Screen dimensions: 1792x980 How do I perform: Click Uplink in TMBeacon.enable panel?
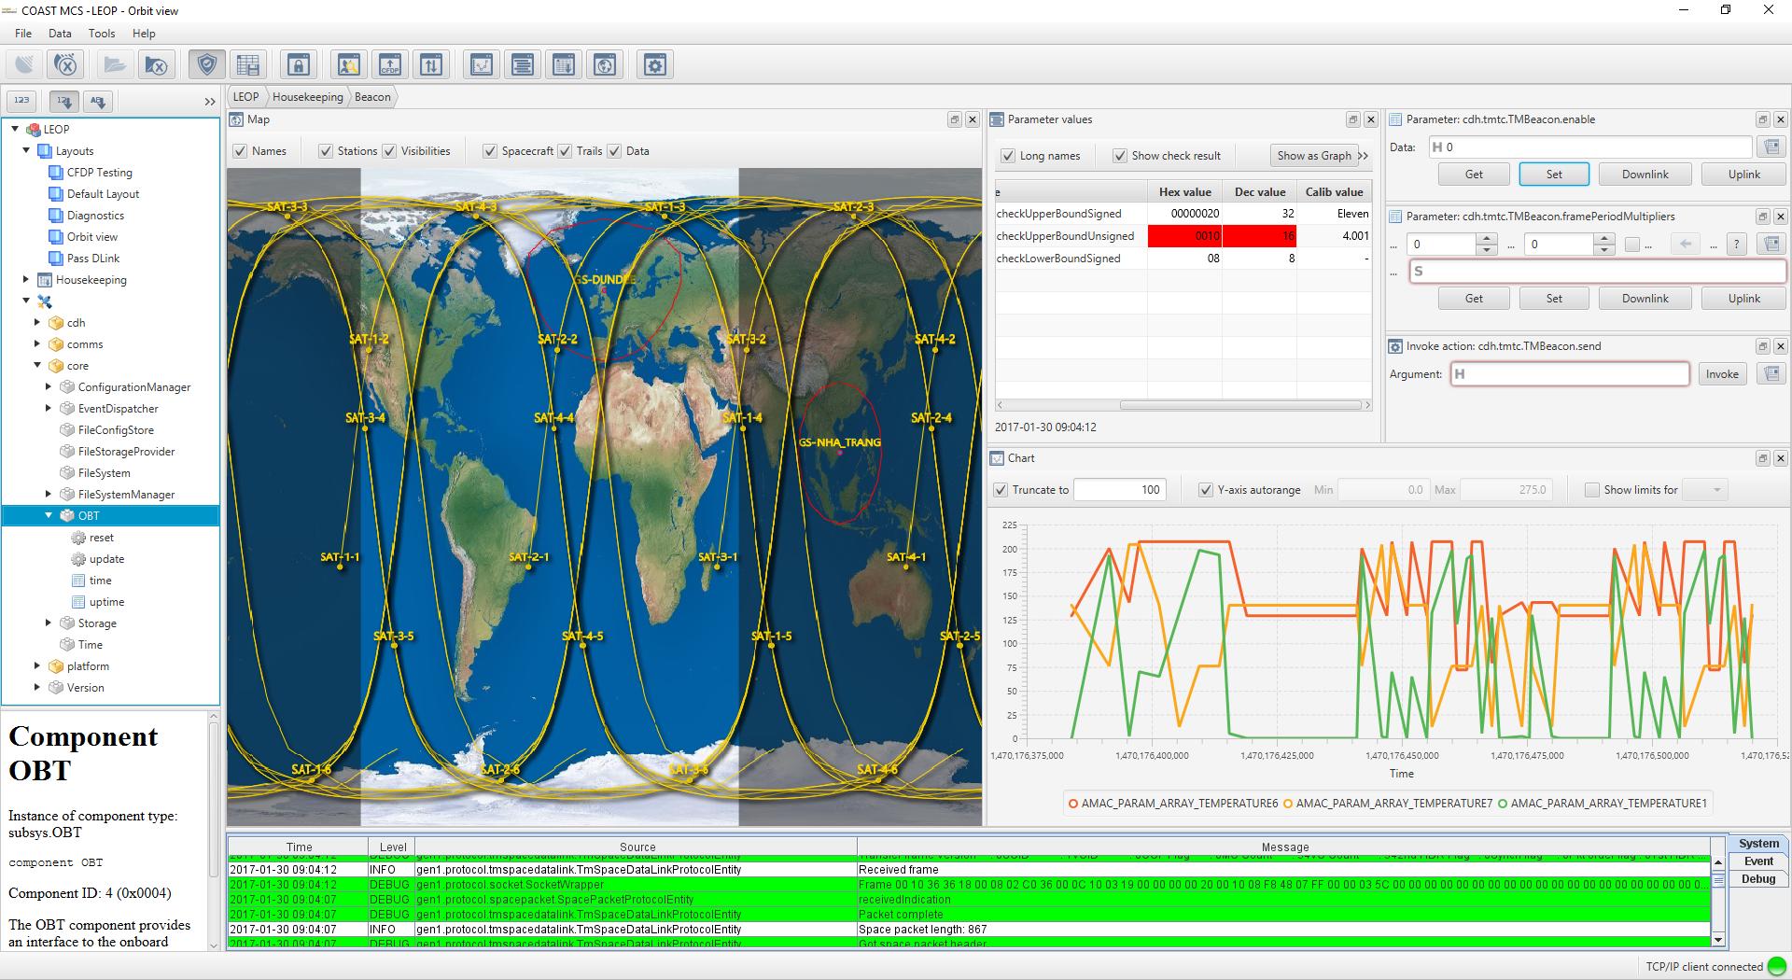[1743, 175]
